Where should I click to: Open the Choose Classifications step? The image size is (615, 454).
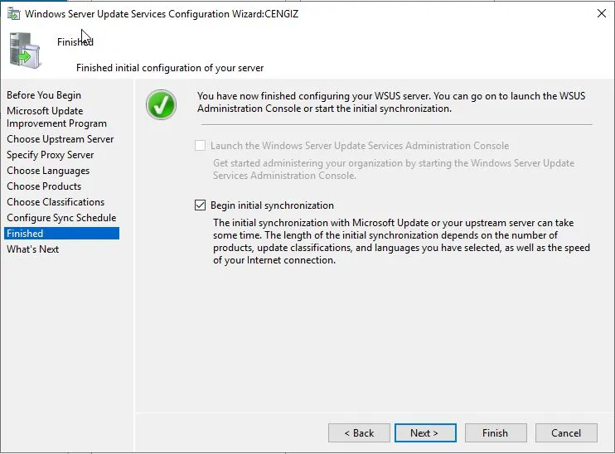click(56, 202)
